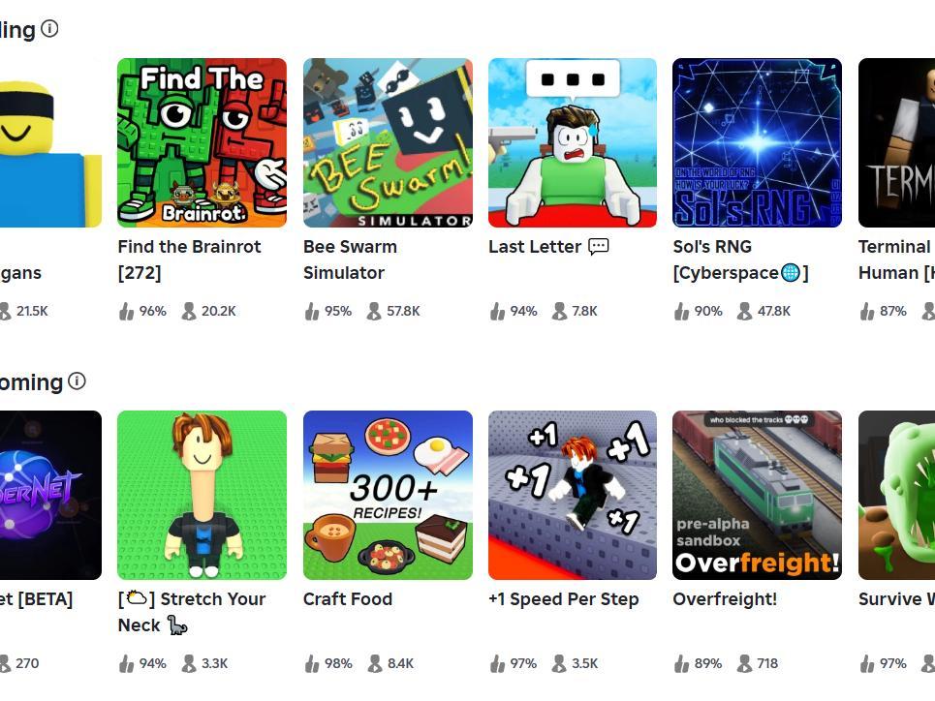The width and height of the screenshot is (935, 701).
Task: Open the Find the Brainrot game thumbnail
Action: (203, 142)
